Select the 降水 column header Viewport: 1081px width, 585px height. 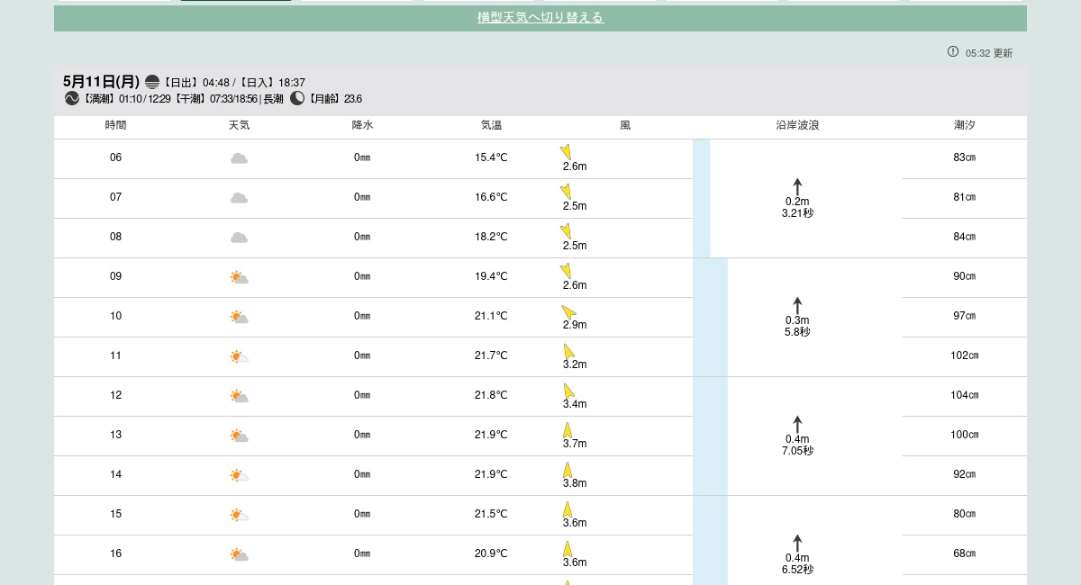coord(362,125)
